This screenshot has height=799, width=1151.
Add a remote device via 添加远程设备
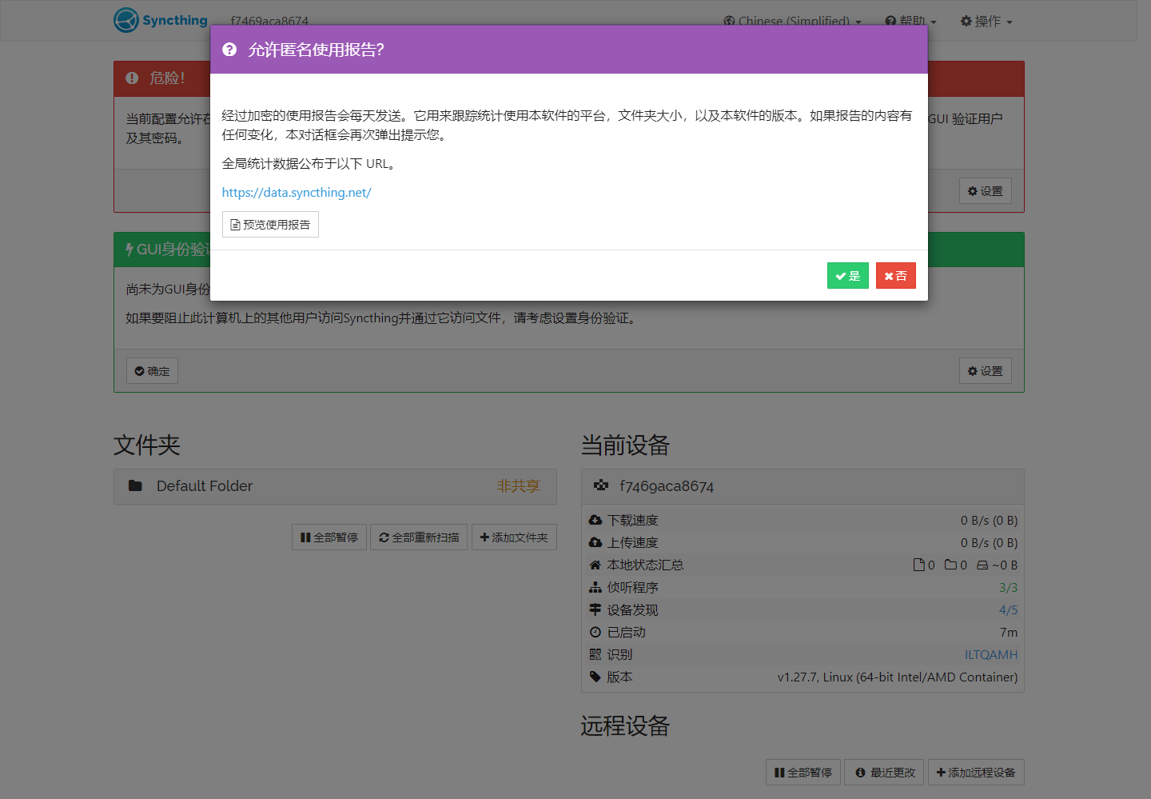coord(976,773)
